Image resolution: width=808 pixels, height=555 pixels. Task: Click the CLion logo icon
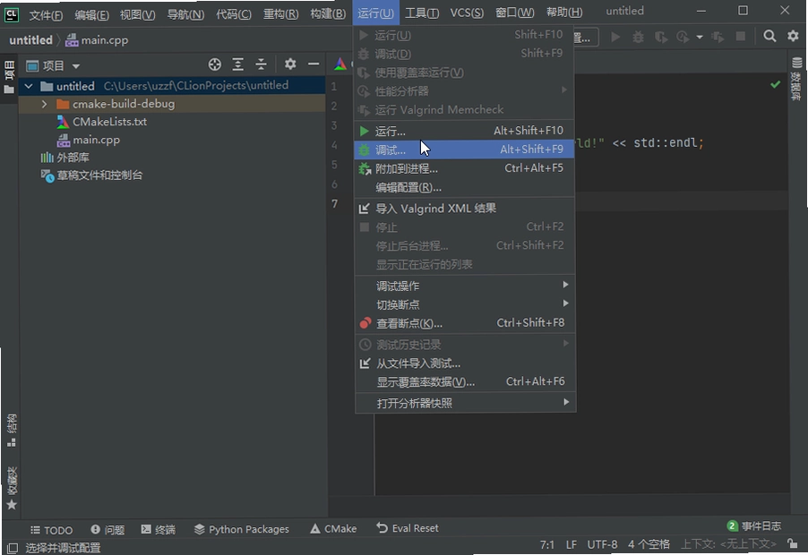pos(12,14)
